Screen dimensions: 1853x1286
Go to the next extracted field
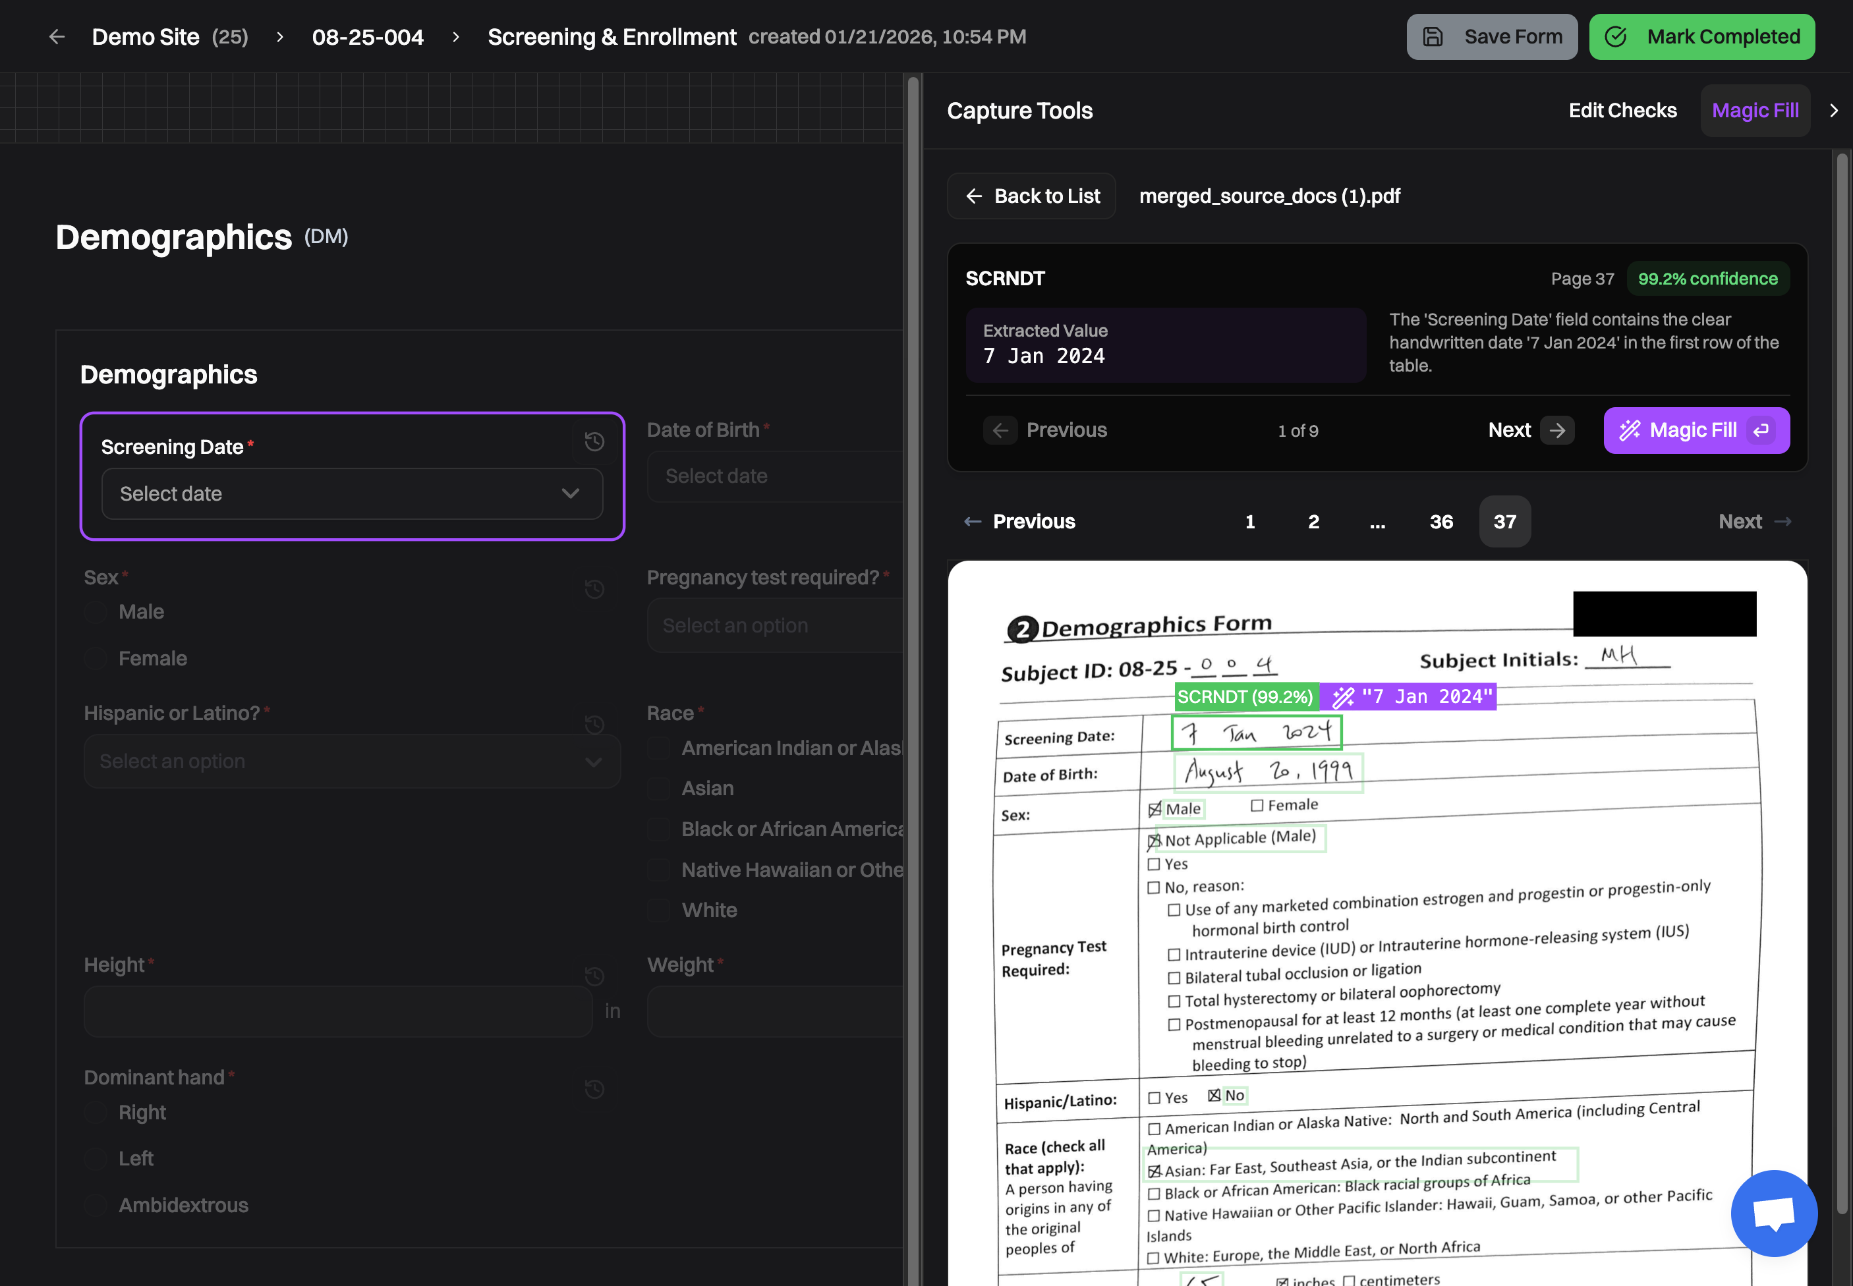(x=1531, y=430)
